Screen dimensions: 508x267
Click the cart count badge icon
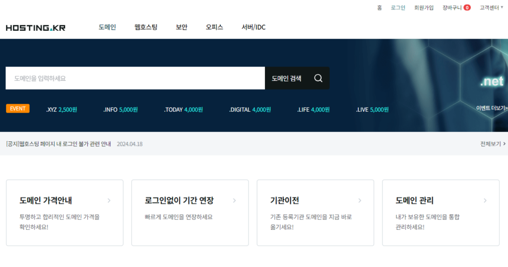[467, 8]
